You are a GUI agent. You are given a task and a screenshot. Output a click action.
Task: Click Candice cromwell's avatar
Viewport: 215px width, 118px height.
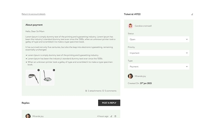[x=130, y=26]
